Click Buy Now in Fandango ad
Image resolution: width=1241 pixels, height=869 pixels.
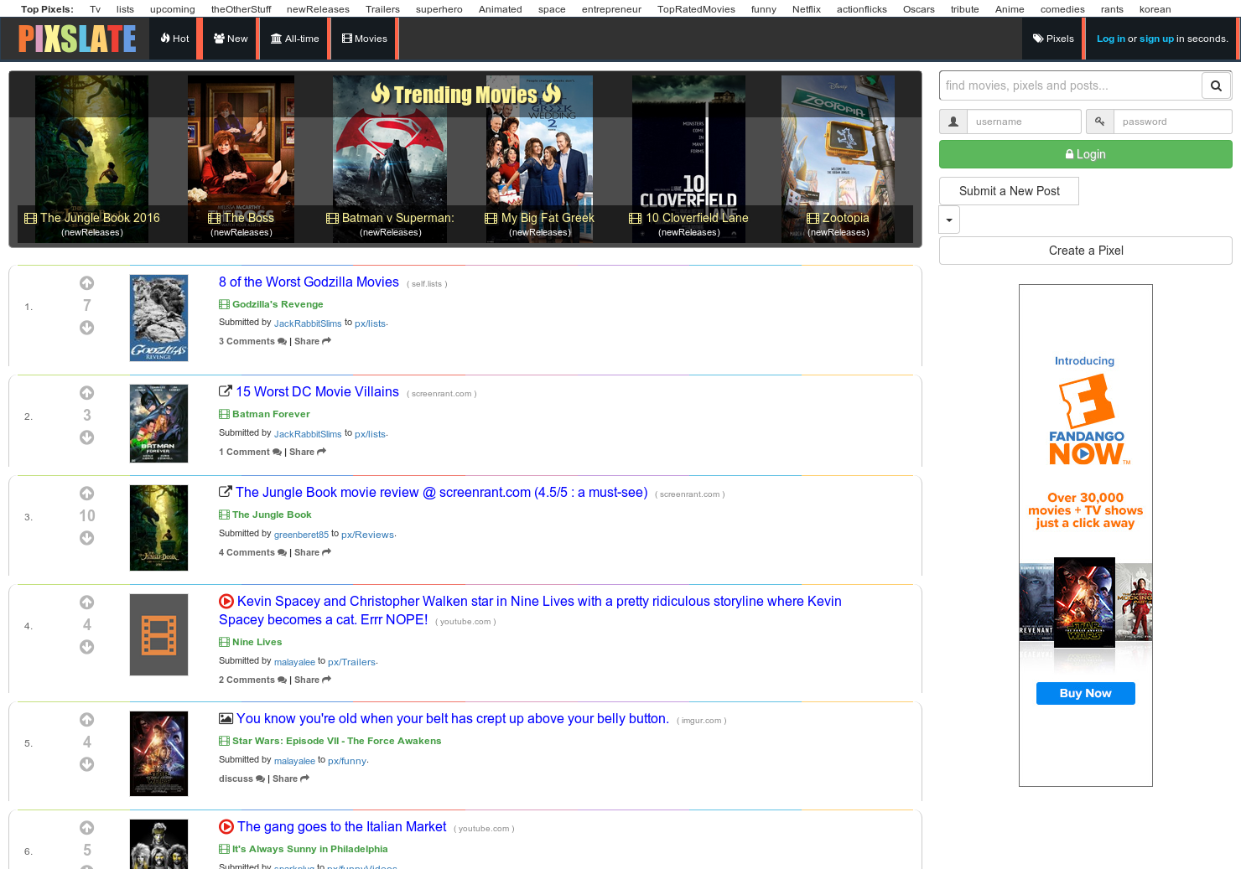point(1085,693)
